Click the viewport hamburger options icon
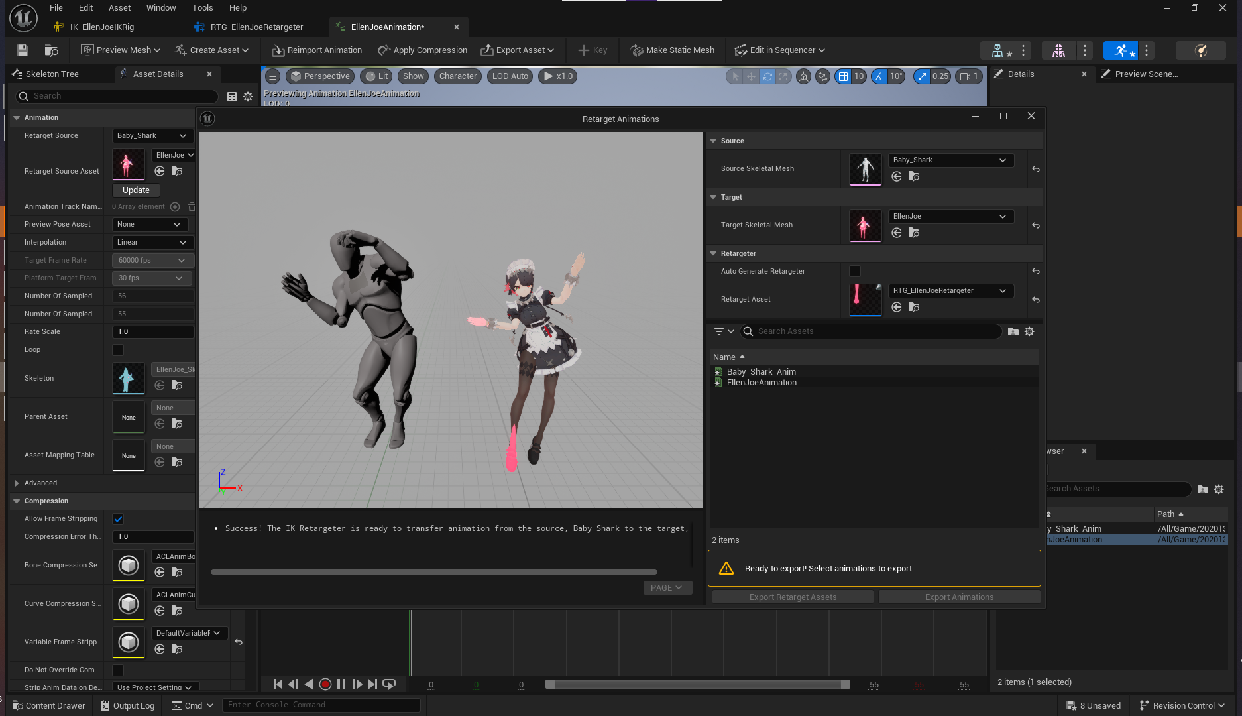This screenshot has height=716, width=1242. [273, 76]
